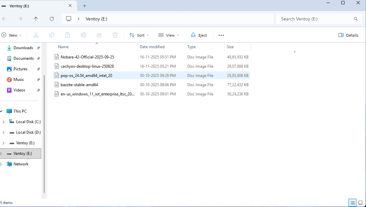
Task: Click the Delete trash can icon
Action: [115, 35]
